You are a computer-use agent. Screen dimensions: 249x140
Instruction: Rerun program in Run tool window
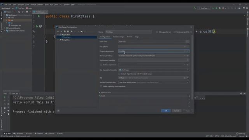(5, 97)
